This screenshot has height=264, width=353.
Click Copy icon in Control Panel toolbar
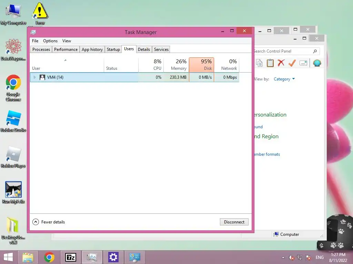(x=259, y=63)
